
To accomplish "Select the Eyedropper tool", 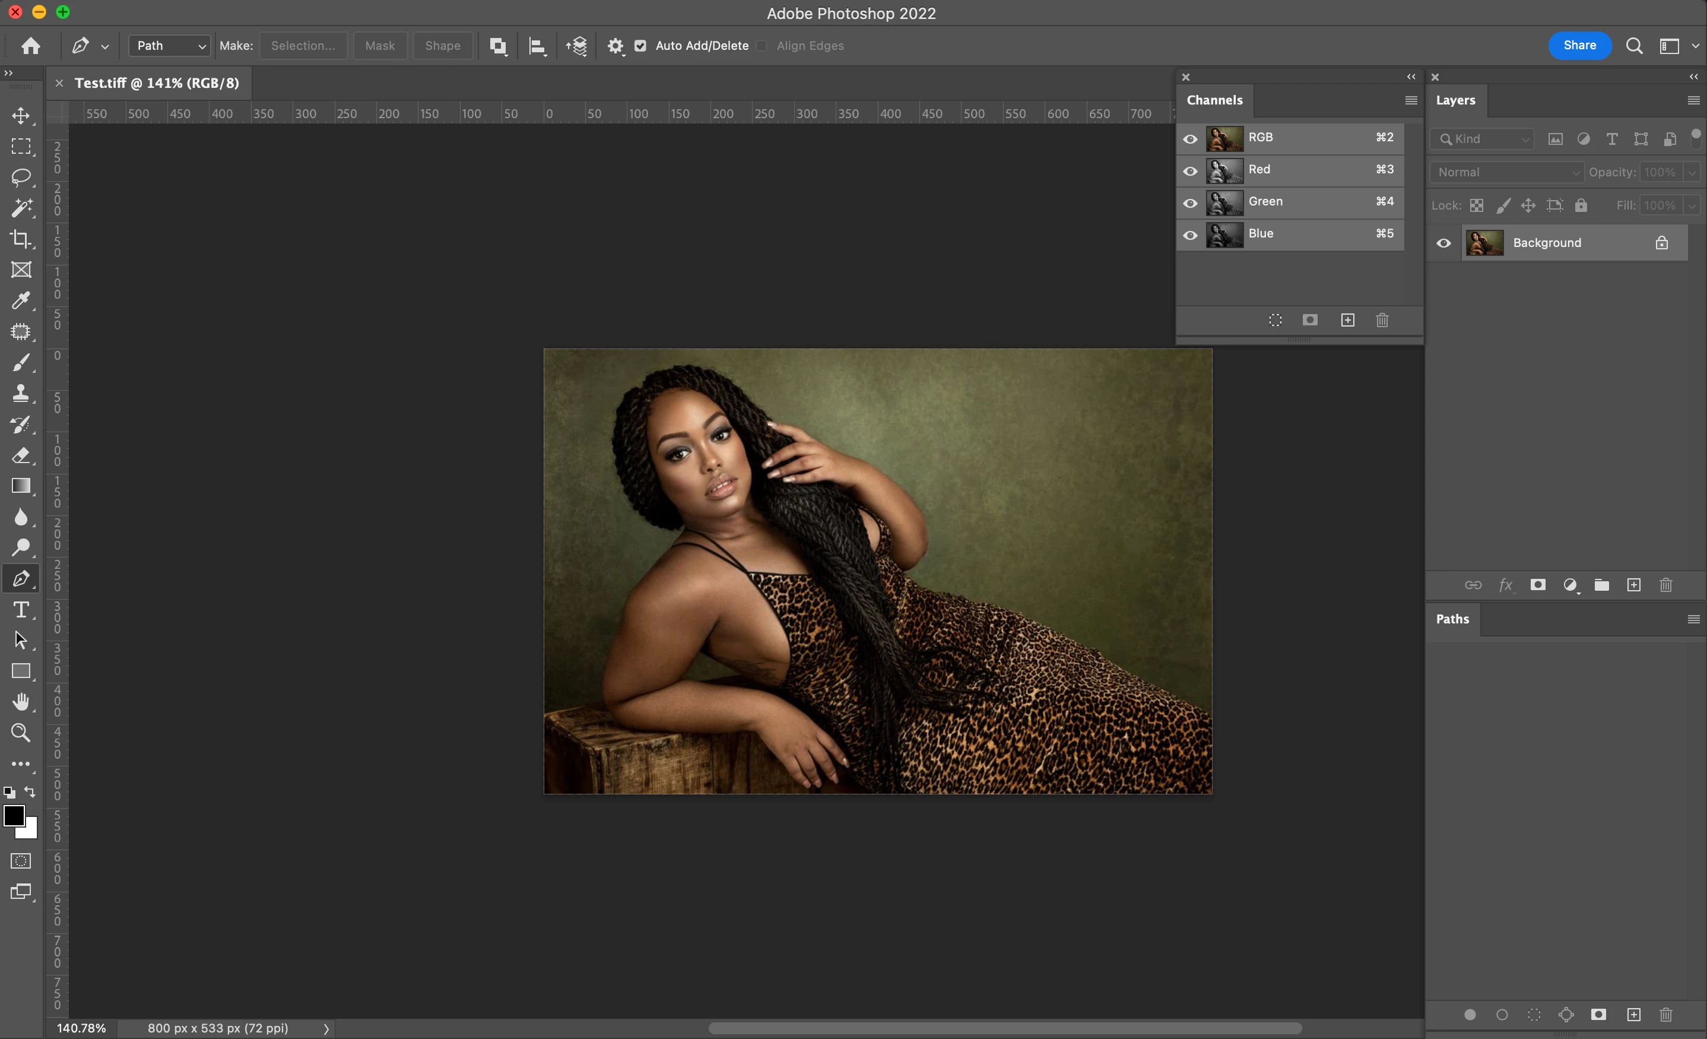I will [x=21, y=300].
